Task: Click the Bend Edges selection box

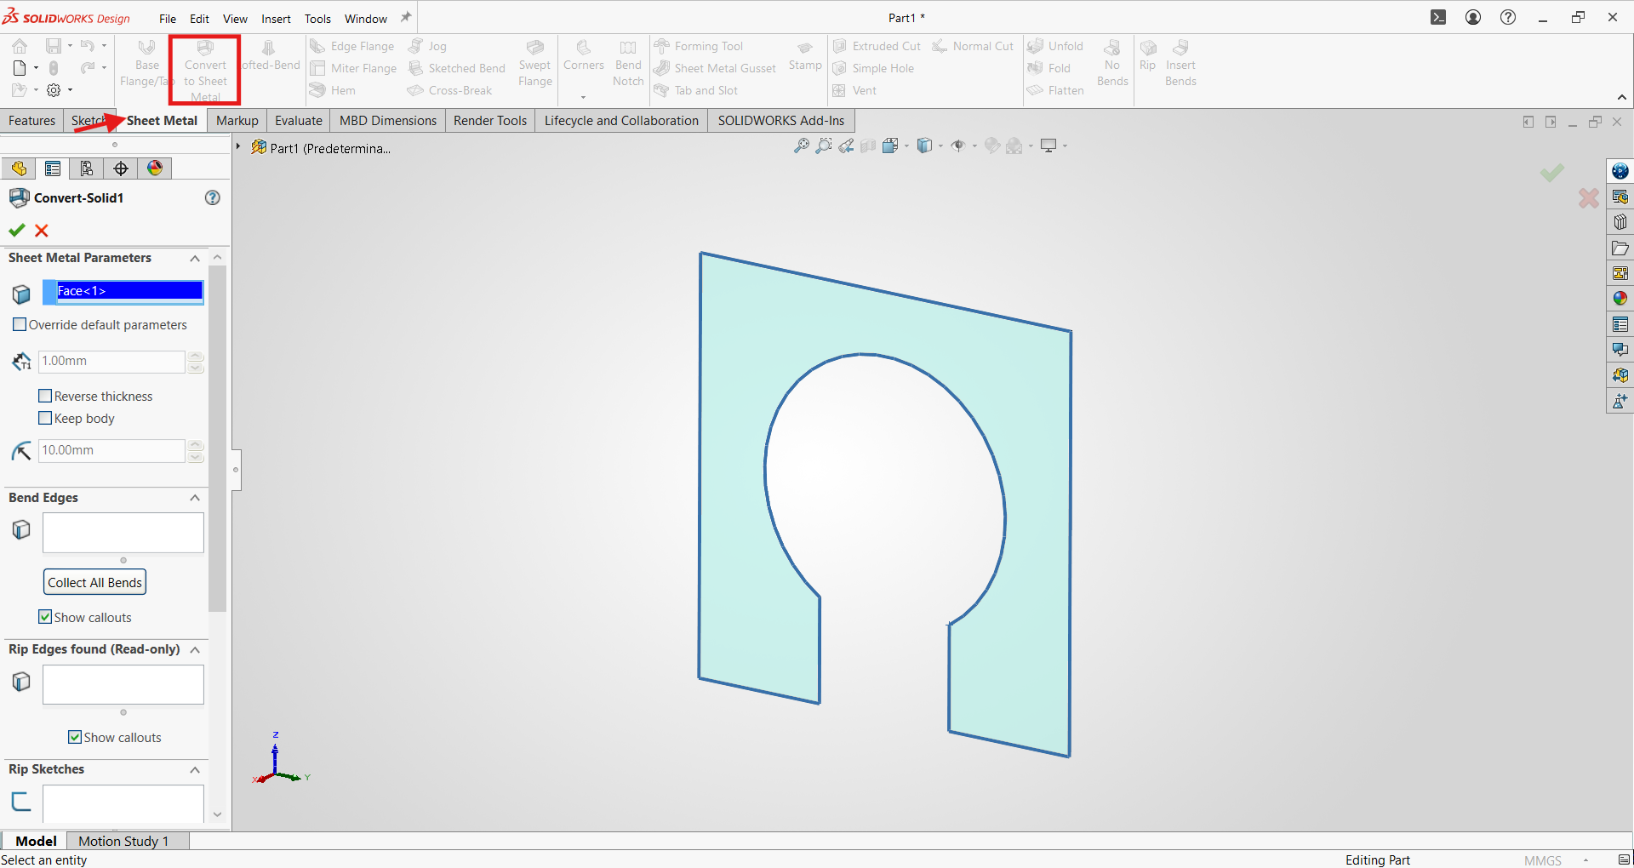Action: point(123,533)
